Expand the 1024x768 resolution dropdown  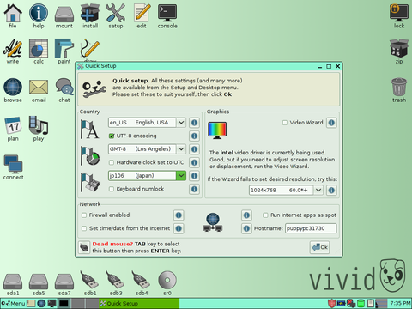tap(318, 191)
